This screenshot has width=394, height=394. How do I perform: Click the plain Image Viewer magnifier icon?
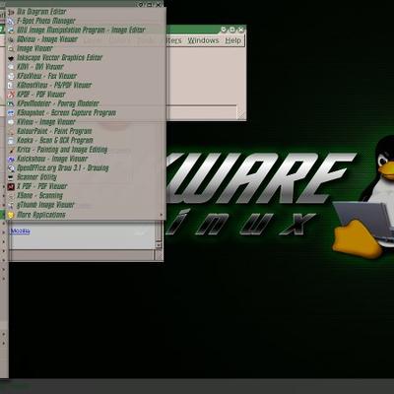click(11, 48)
